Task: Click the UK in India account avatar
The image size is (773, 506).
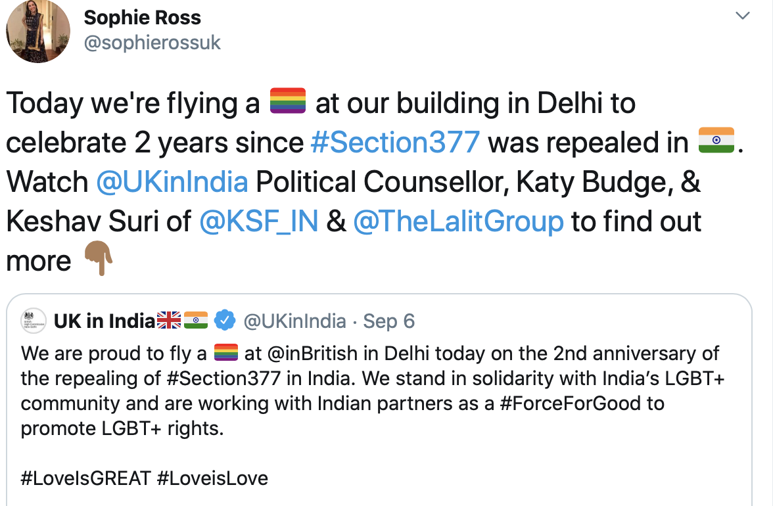Action: [x=33, y=320]
